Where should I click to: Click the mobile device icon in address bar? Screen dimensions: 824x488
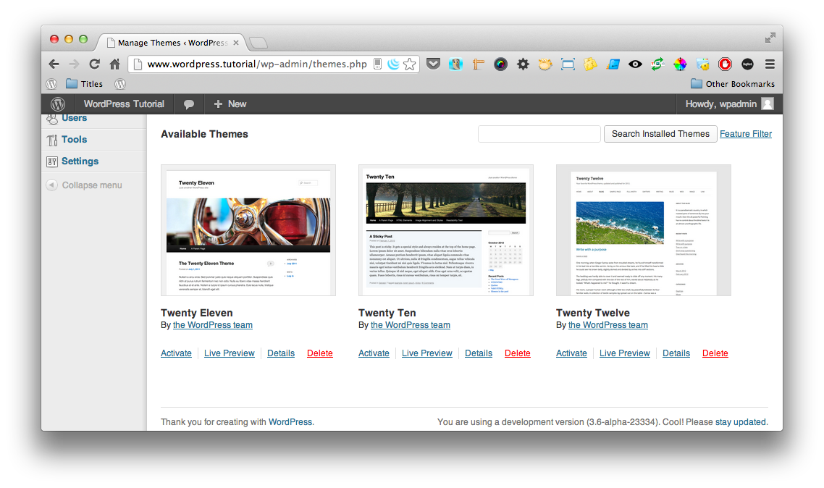pos(377,64)
